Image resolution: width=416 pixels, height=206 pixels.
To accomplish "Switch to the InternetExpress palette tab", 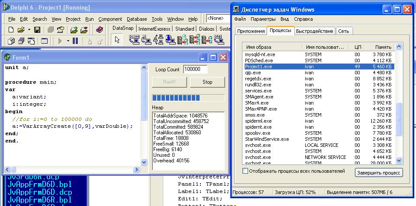I will (154, 29).
